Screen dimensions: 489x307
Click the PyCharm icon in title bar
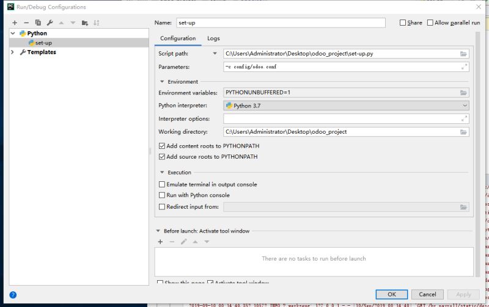[10, 7]
